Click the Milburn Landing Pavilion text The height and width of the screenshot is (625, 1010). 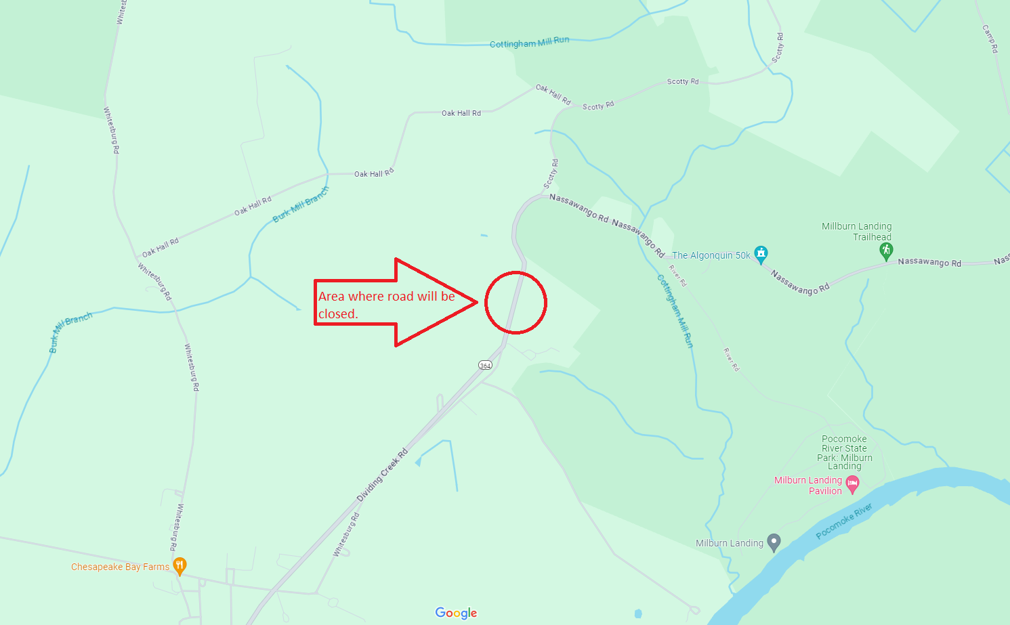[808, 486]
